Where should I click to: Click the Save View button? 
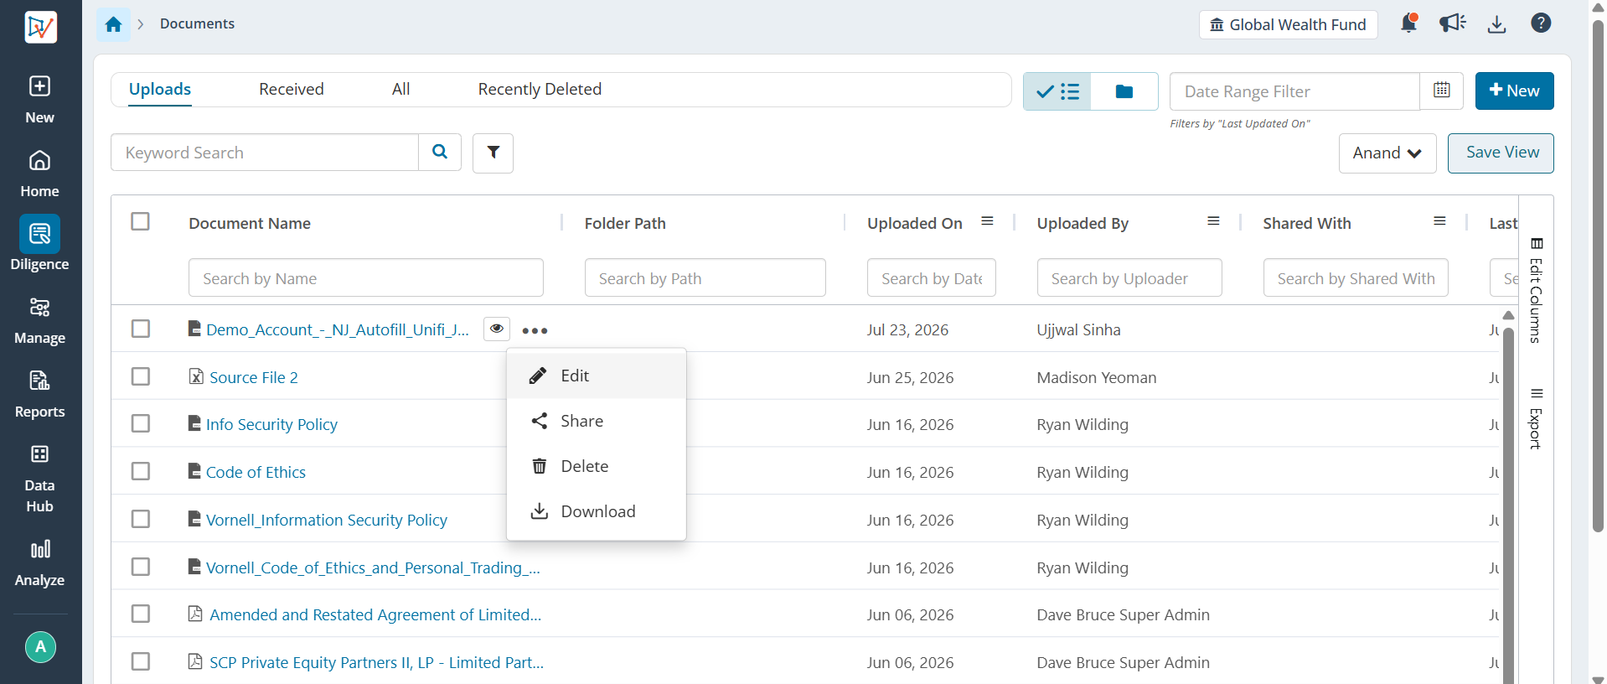pos(1501,153)
